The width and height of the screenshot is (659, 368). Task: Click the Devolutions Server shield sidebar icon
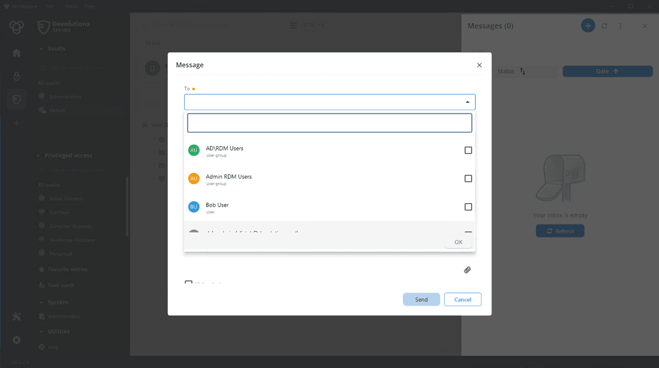click(17, 99)
